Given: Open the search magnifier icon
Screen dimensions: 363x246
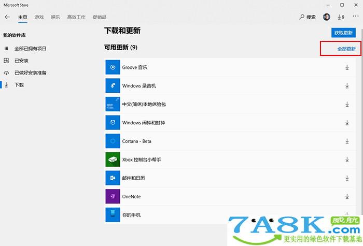Looking at the screenshot, I should 302,17.
